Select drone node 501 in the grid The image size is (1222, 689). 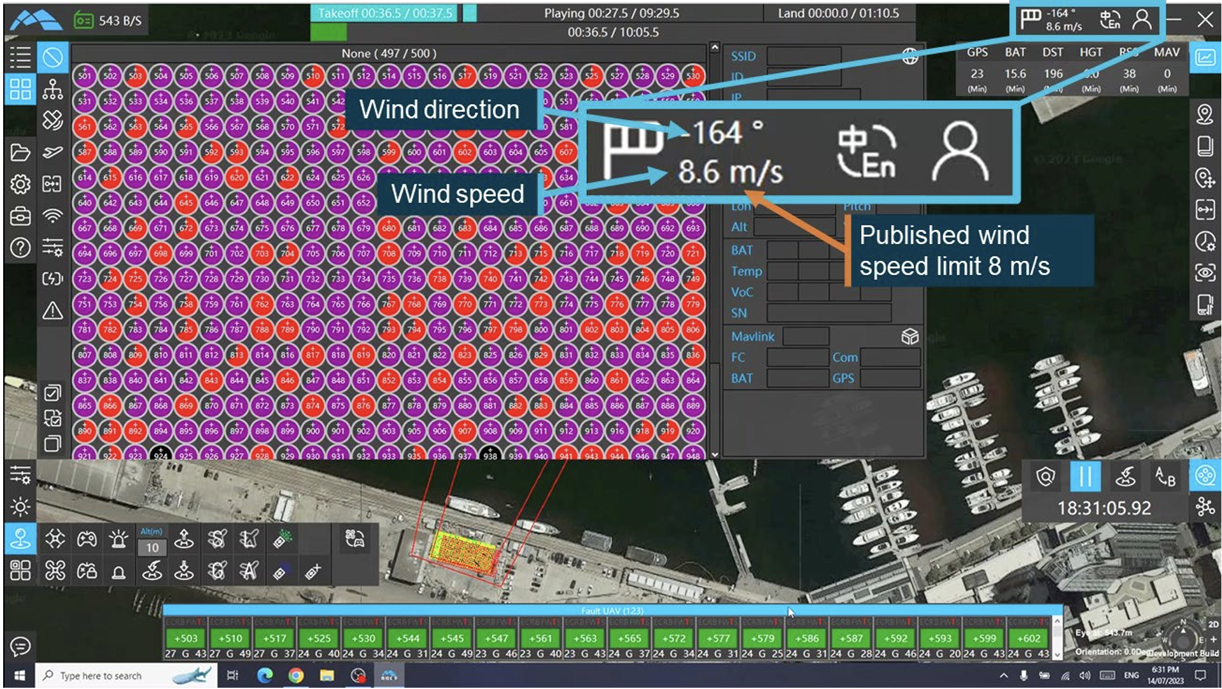tap(85, 76)
